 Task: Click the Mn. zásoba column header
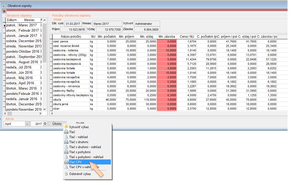coord(167,37)
